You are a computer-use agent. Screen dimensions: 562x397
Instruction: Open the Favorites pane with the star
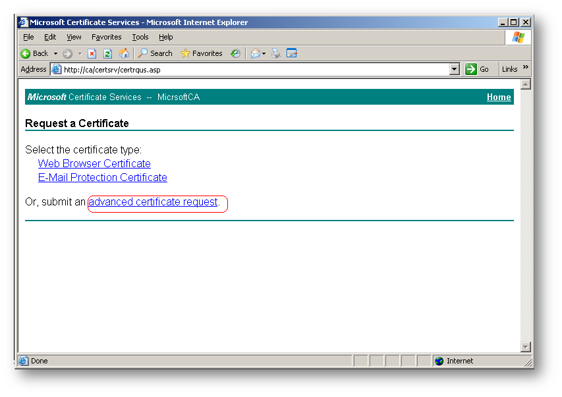click(201, 53)
